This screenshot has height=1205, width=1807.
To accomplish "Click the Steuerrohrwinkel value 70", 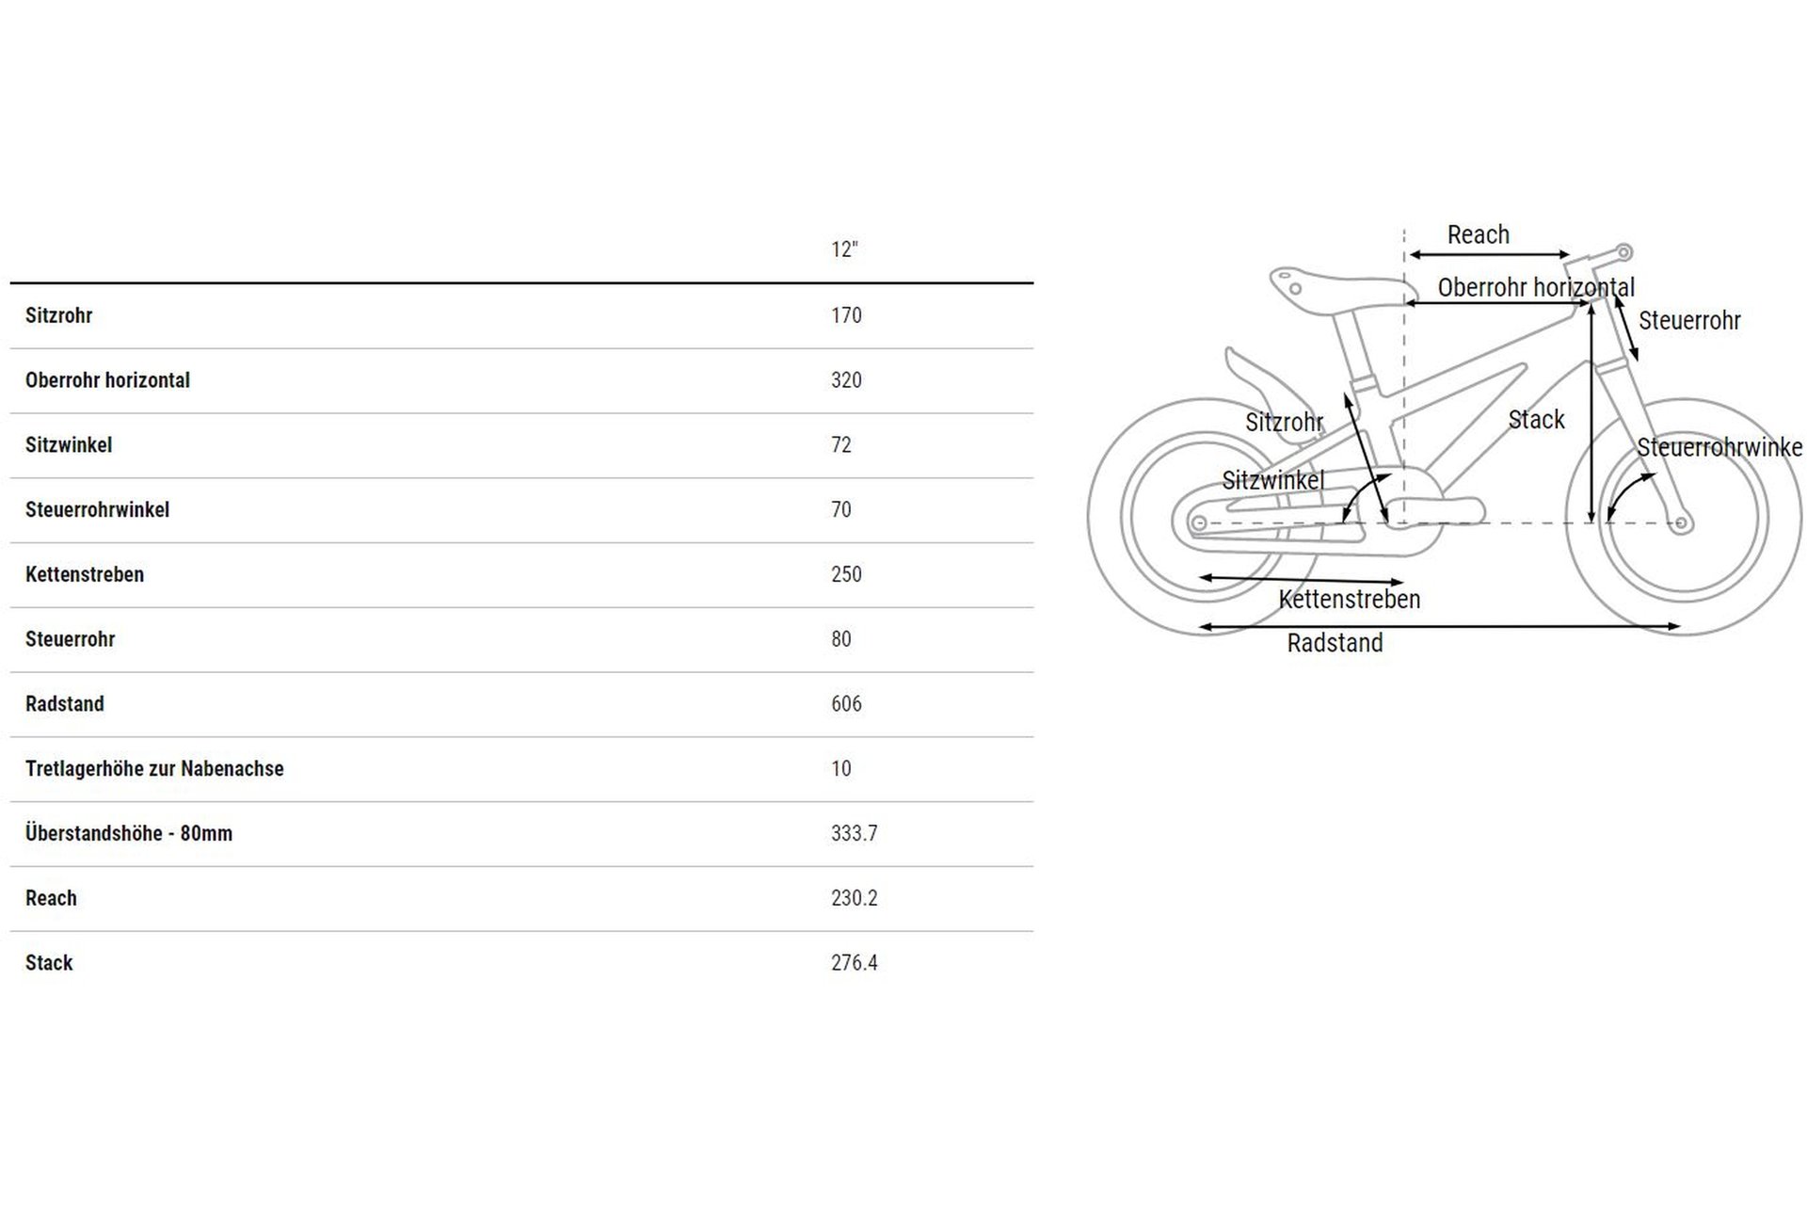I will [841, 509].
